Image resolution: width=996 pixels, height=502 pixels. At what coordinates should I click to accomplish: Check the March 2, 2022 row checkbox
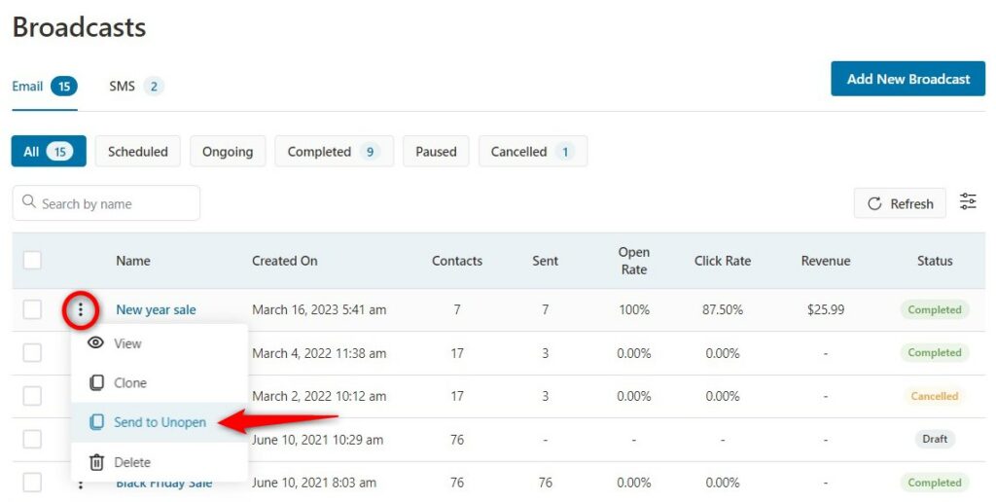[32, 396]
